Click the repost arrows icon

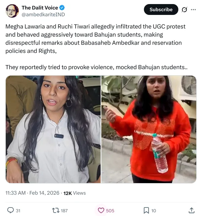(x=56, y=210)
